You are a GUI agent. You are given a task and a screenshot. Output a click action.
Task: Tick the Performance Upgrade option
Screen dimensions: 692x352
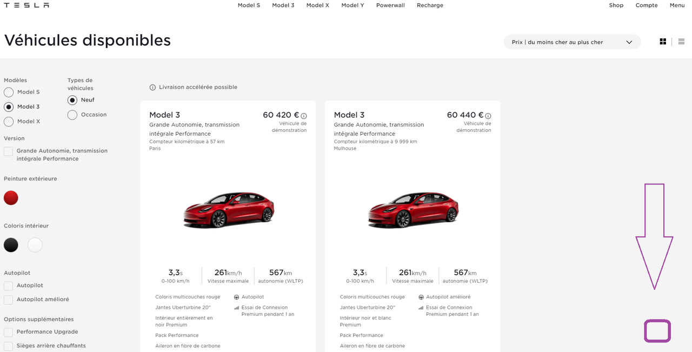click(x=8, y=332)
